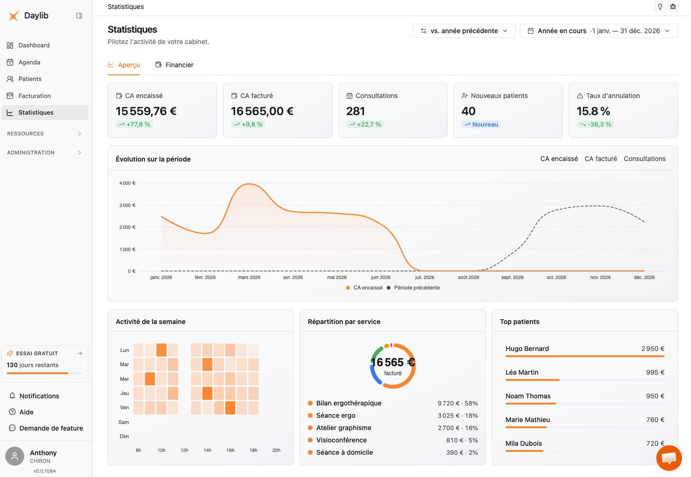Show the Consultations chart series
Image resolution: width=691 pixels, height=477 pixels.
pyautogui.click(x=645, y=159)
